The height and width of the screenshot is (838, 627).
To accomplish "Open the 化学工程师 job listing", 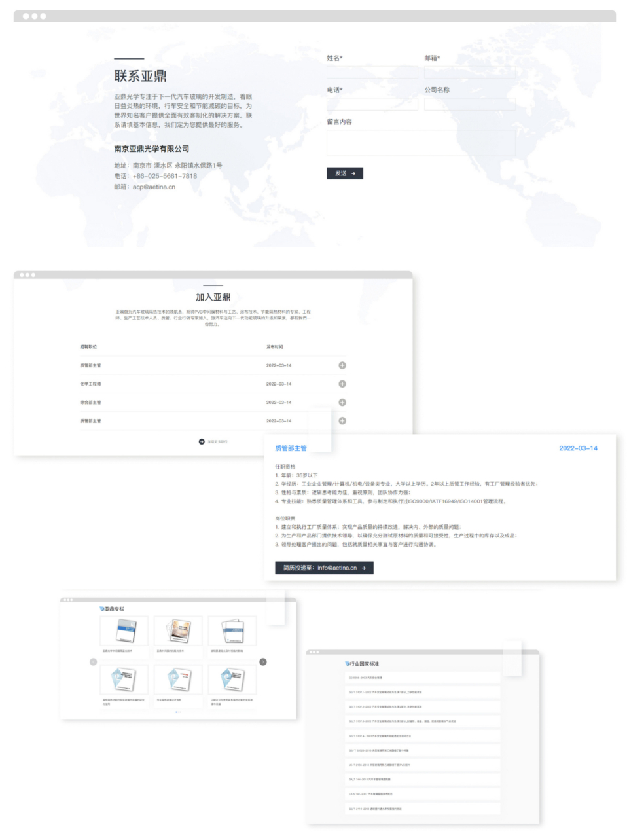I will click(x=91, y=384).
